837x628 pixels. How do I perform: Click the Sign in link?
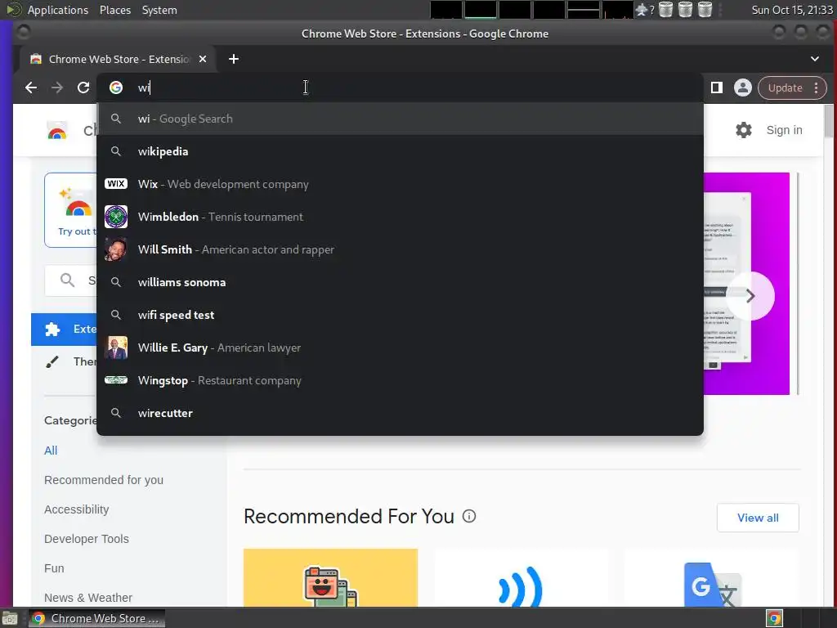(784, 130)
